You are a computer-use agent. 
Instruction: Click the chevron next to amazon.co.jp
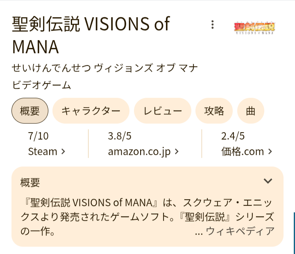(177, 152)
